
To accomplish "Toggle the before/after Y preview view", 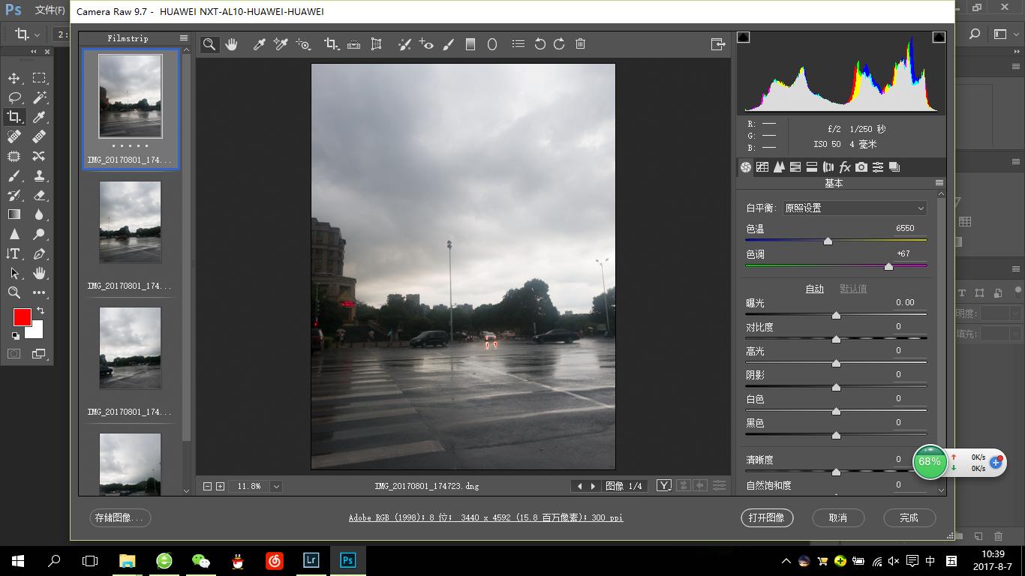I will click(663, 486).
